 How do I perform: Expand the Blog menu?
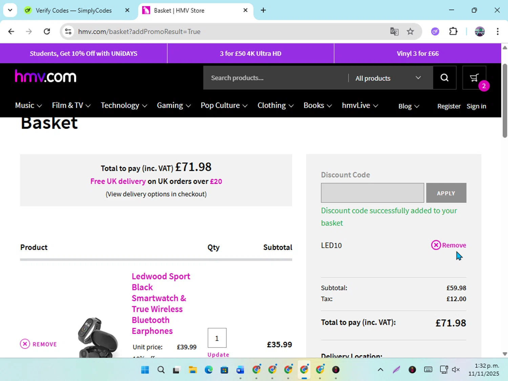[409, 106]
